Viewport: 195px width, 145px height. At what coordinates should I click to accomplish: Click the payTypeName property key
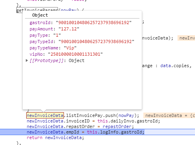point(44,48)
